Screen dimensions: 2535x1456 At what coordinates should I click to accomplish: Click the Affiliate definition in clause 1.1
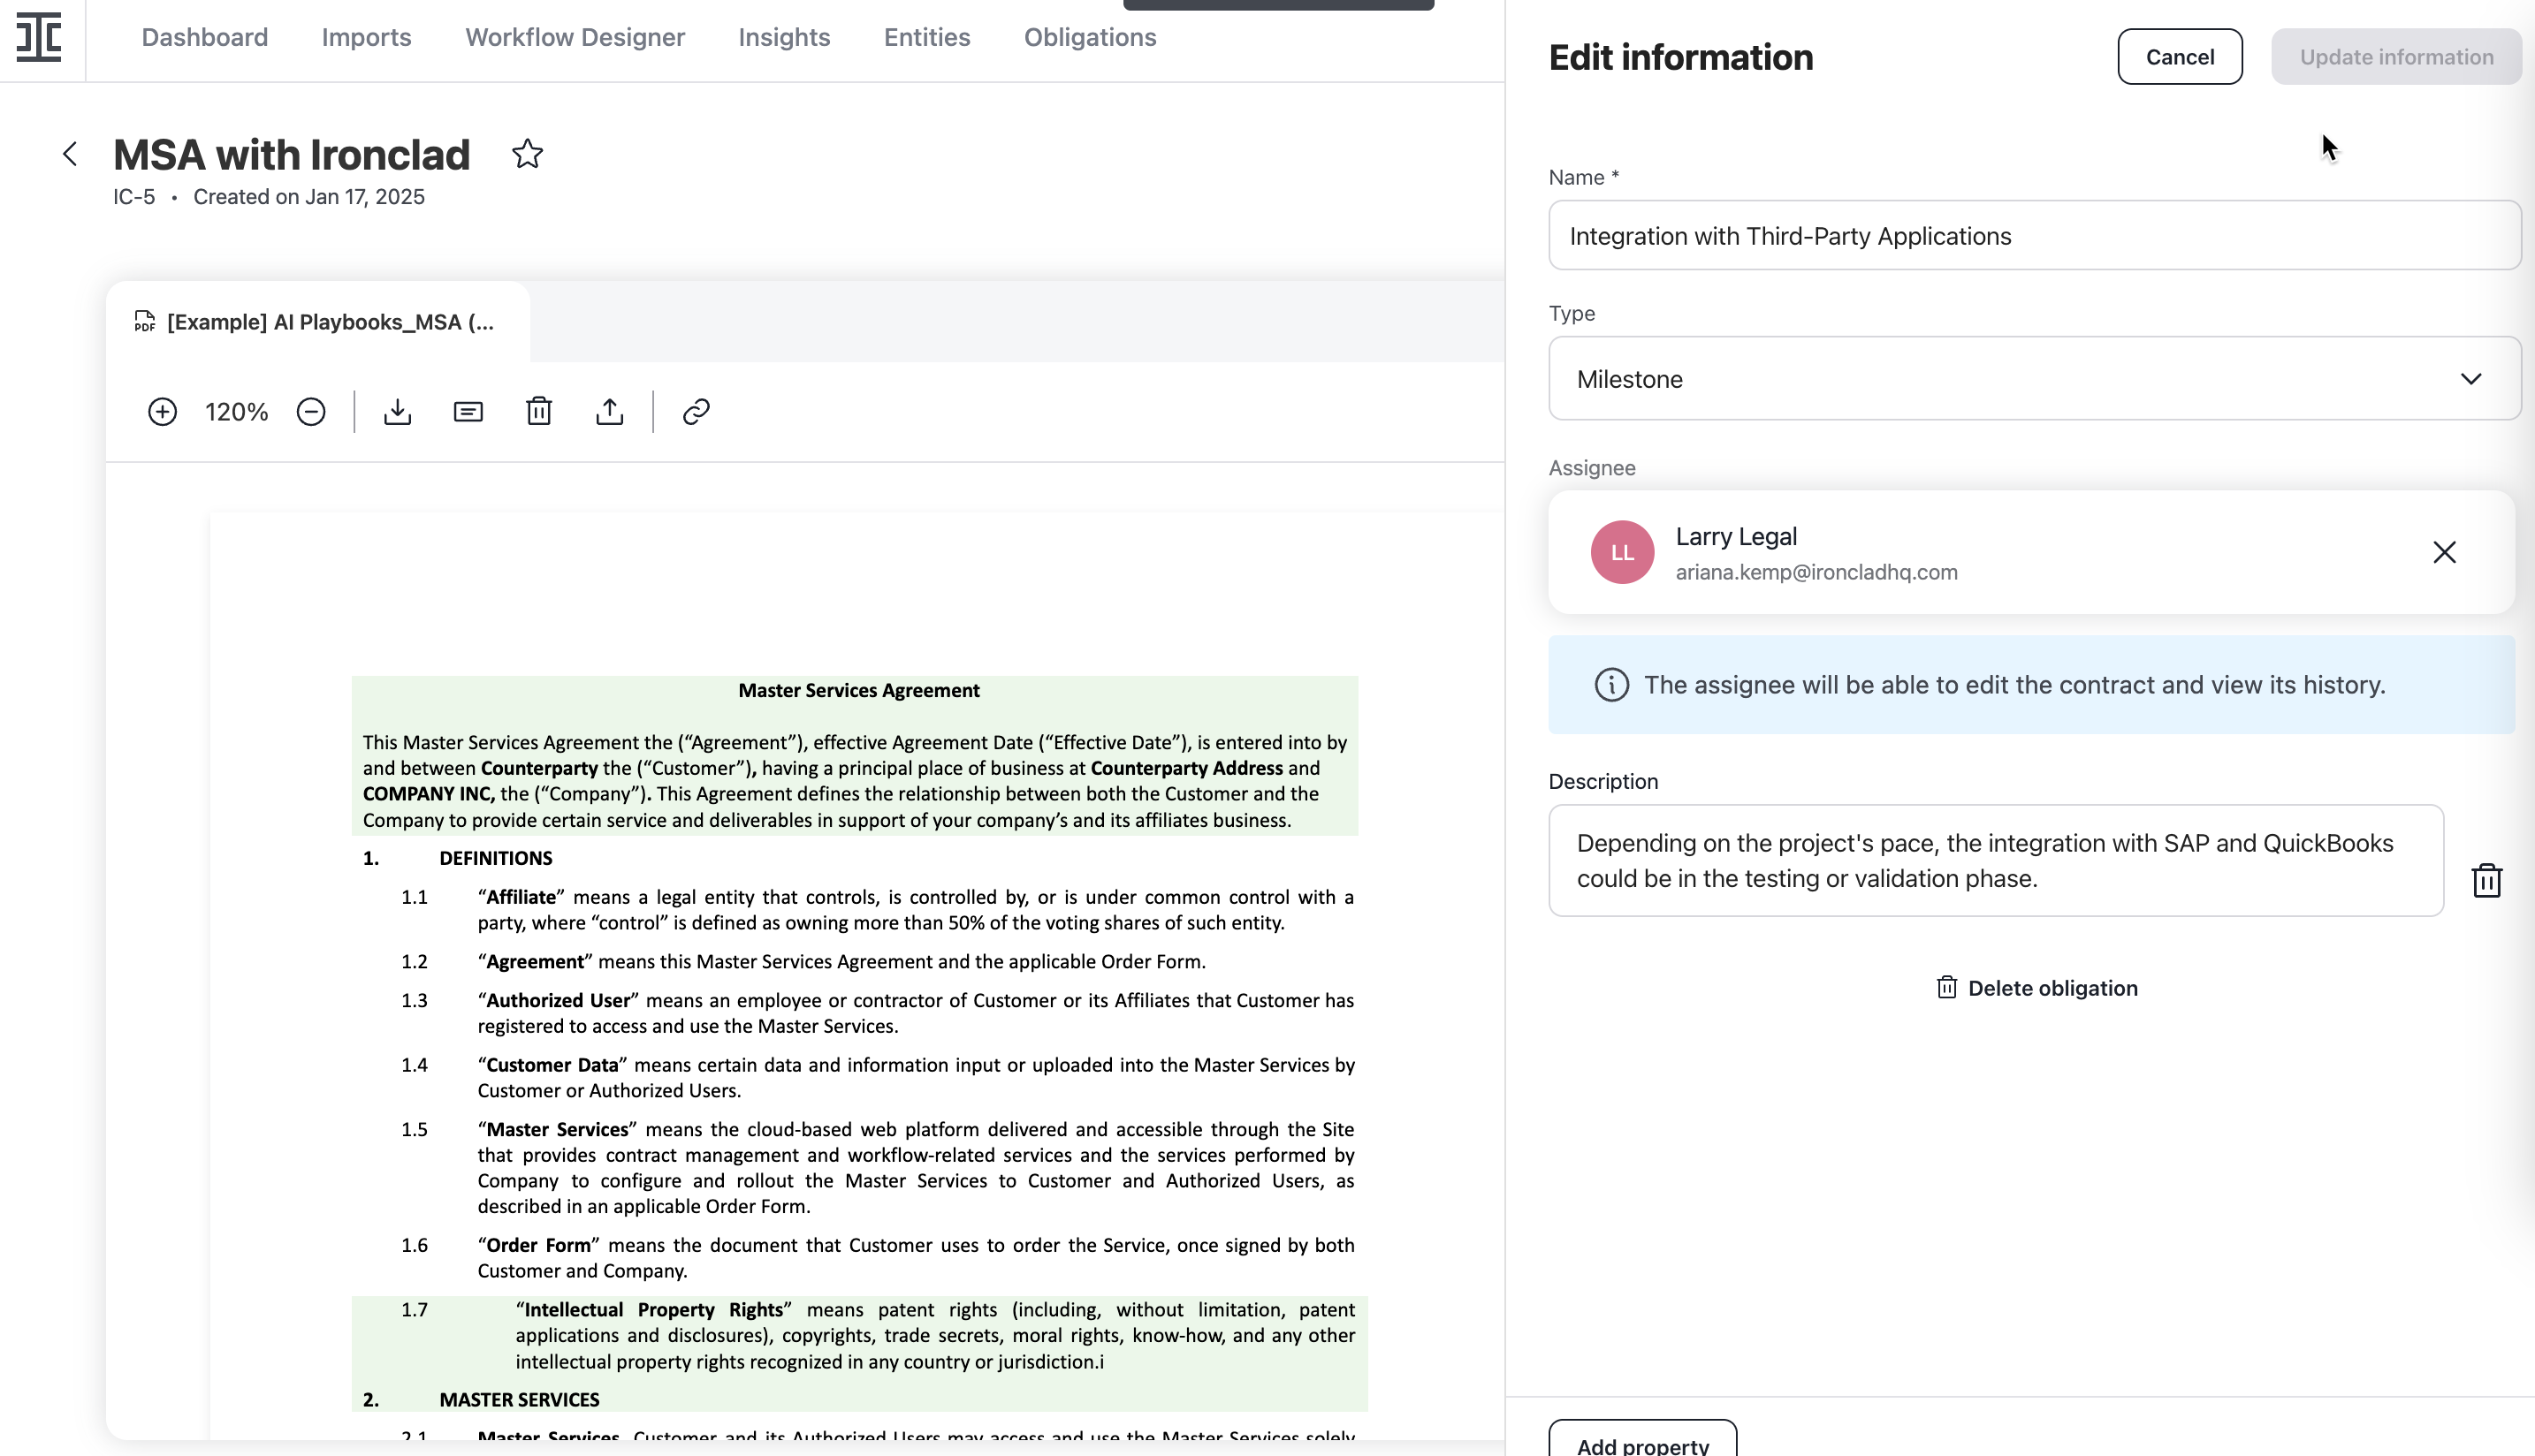point(916,910)
